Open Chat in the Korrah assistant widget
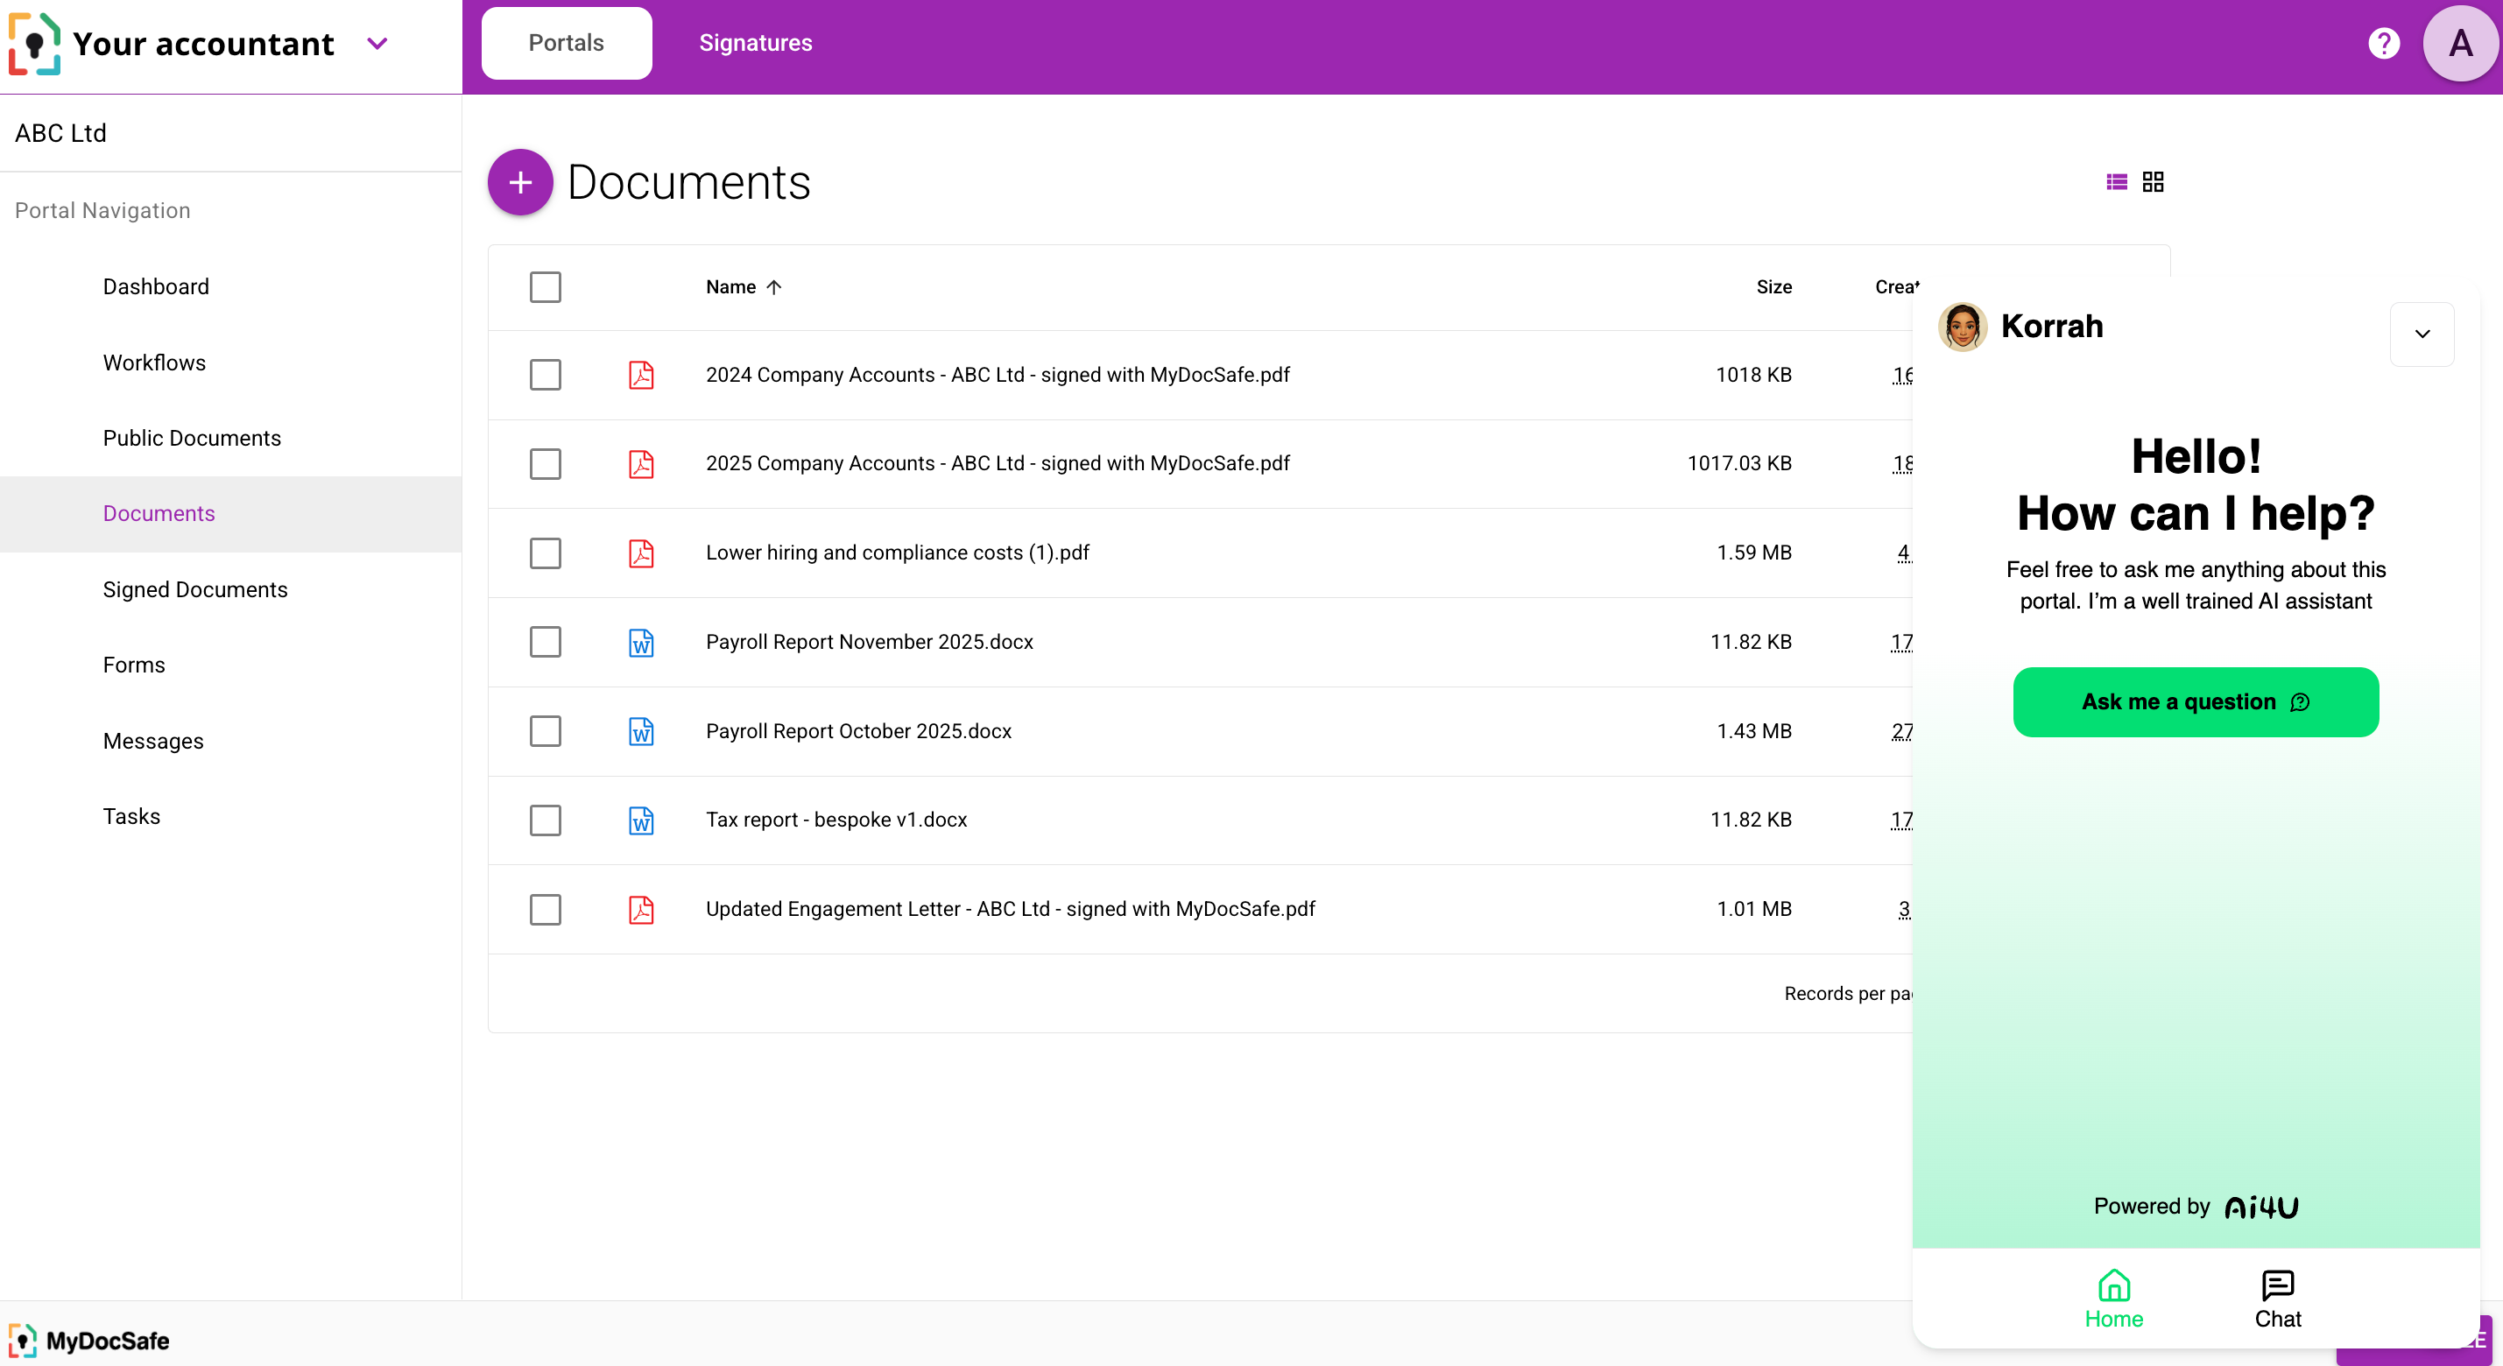The image size is (2503, 1366). [x=2278, y=1299]
